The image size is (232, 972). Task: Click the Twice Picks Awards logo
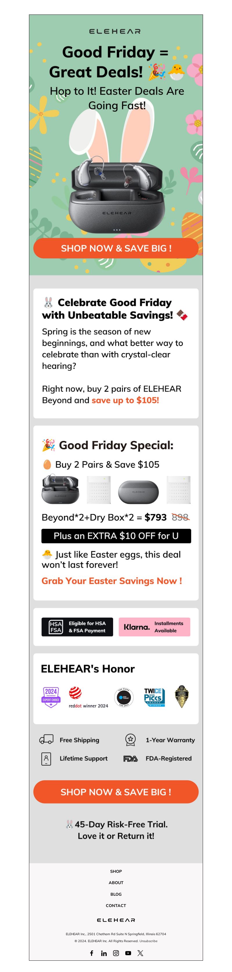tap(154, 697)
